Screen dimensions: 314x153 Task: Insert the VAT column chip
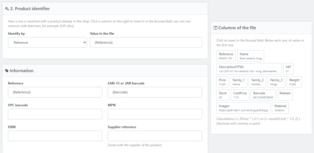(288, 69)
